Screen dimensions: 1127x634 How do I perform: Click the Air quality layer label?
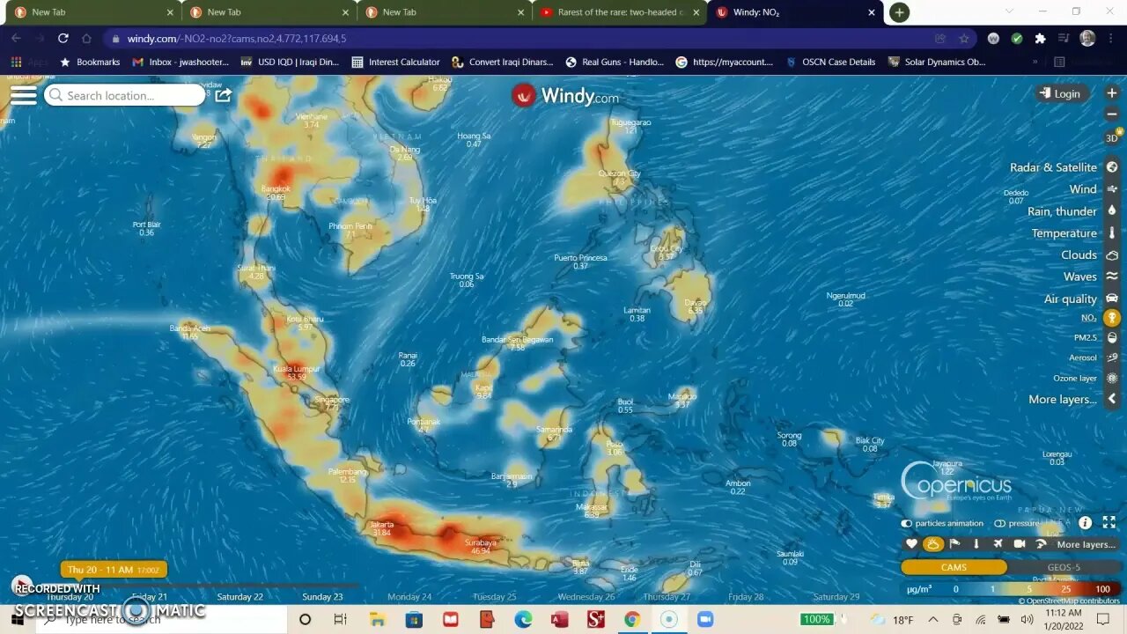[x=1070, y=299]
